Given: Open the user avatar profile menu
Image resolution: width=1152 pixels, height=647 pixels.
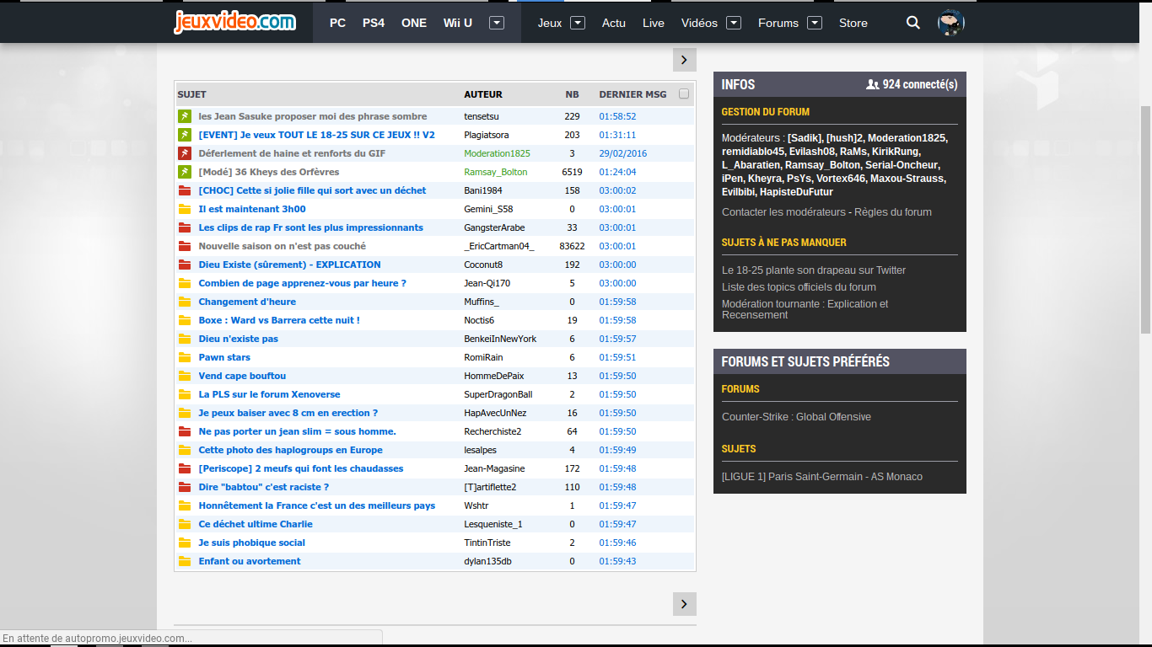Looking at the screenshot, I should click(x=951, y=23).
